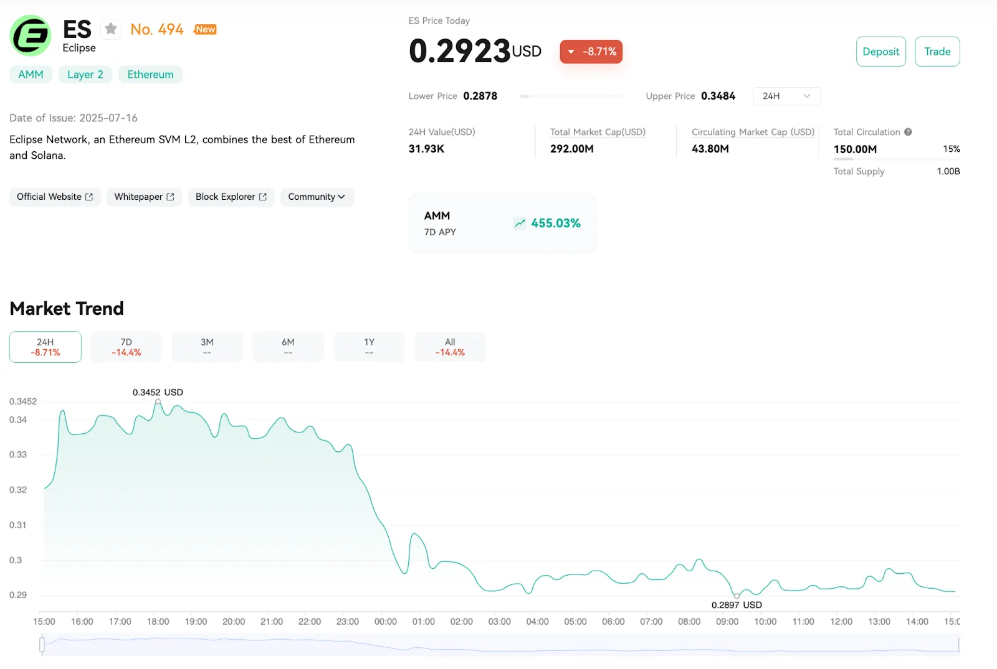Click the 24H Value(USD) 31.93K figure
Screen dimensions: 997x669
426,149
